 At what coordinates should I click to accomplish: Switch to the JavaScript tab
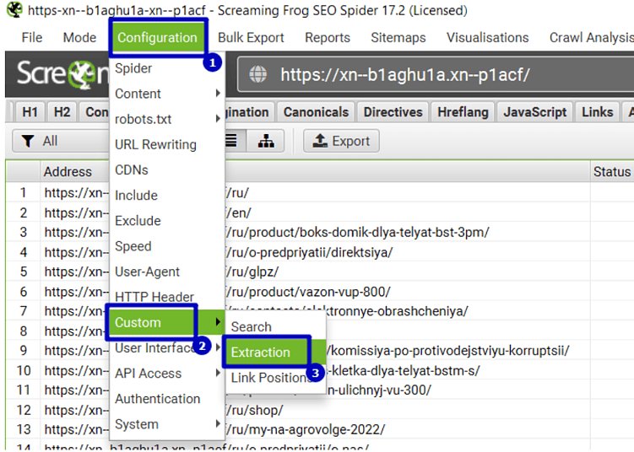(534, 112)
